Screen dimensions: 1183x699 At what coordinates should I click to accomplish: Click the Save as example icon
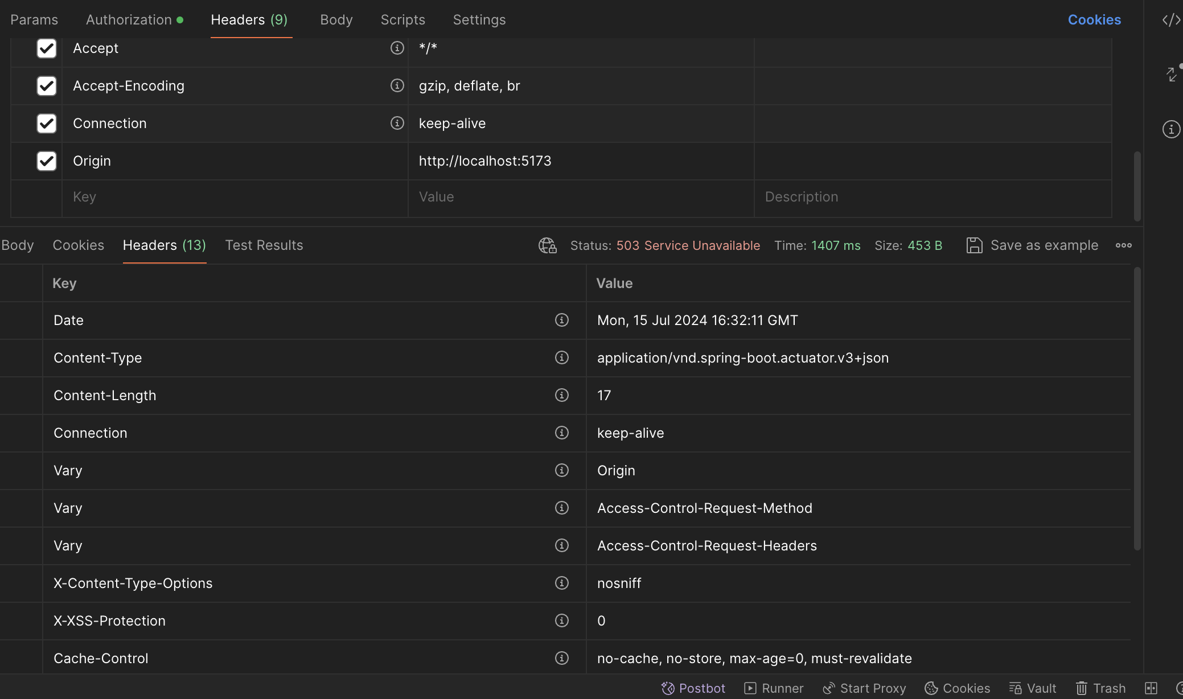974,246
